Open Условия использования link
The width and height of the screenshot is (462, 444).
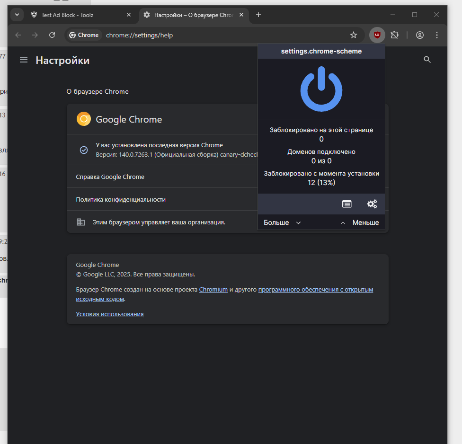point(110,314)
